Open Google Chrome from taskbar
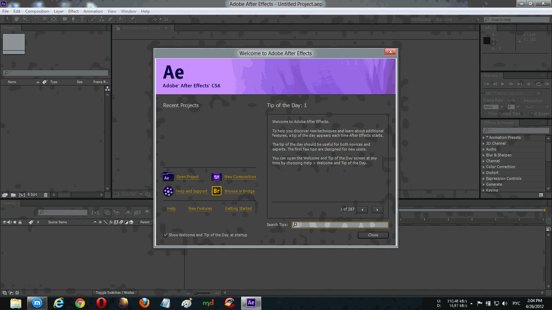This screenshot has width=552, height=310. (x=80, y=303)
